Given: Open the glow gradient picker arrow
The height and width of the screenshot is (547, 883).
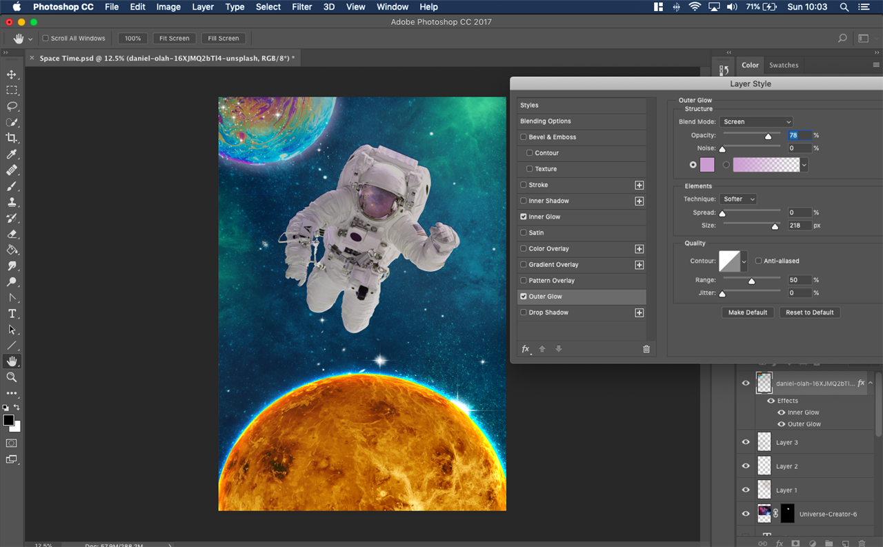Looking at the screenshot, I should (x=804, y=165).
